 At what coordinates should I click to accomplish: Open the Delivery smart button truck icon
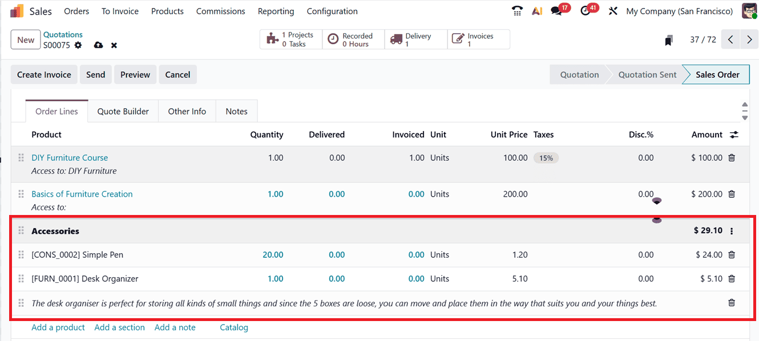click(396, 39)
